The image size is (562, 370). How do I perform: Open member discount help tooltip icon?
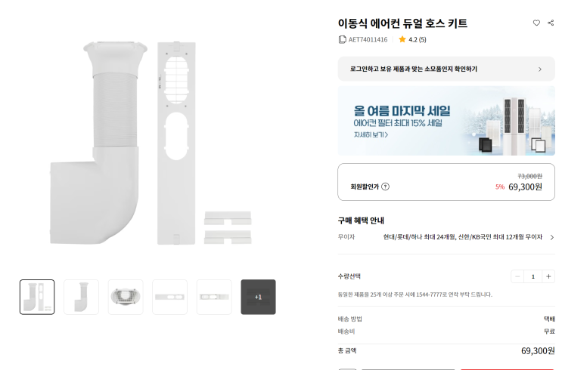coord(386,187)
